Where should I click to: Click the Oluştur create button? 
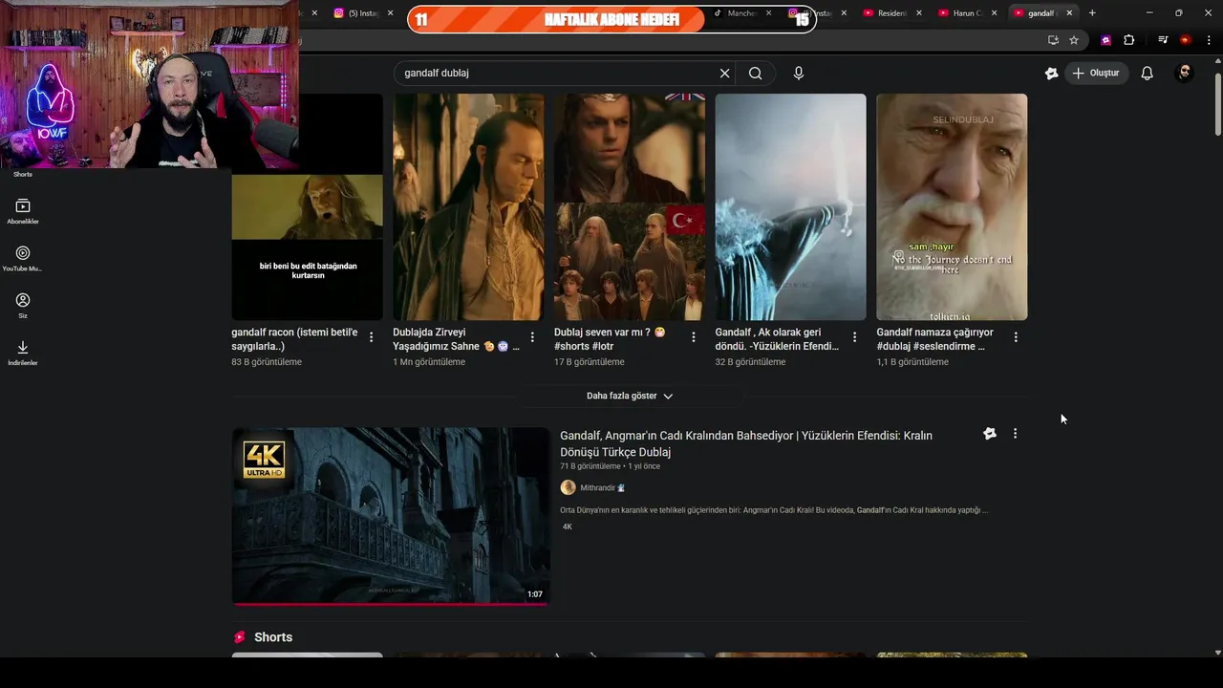tap(1096, 73)
